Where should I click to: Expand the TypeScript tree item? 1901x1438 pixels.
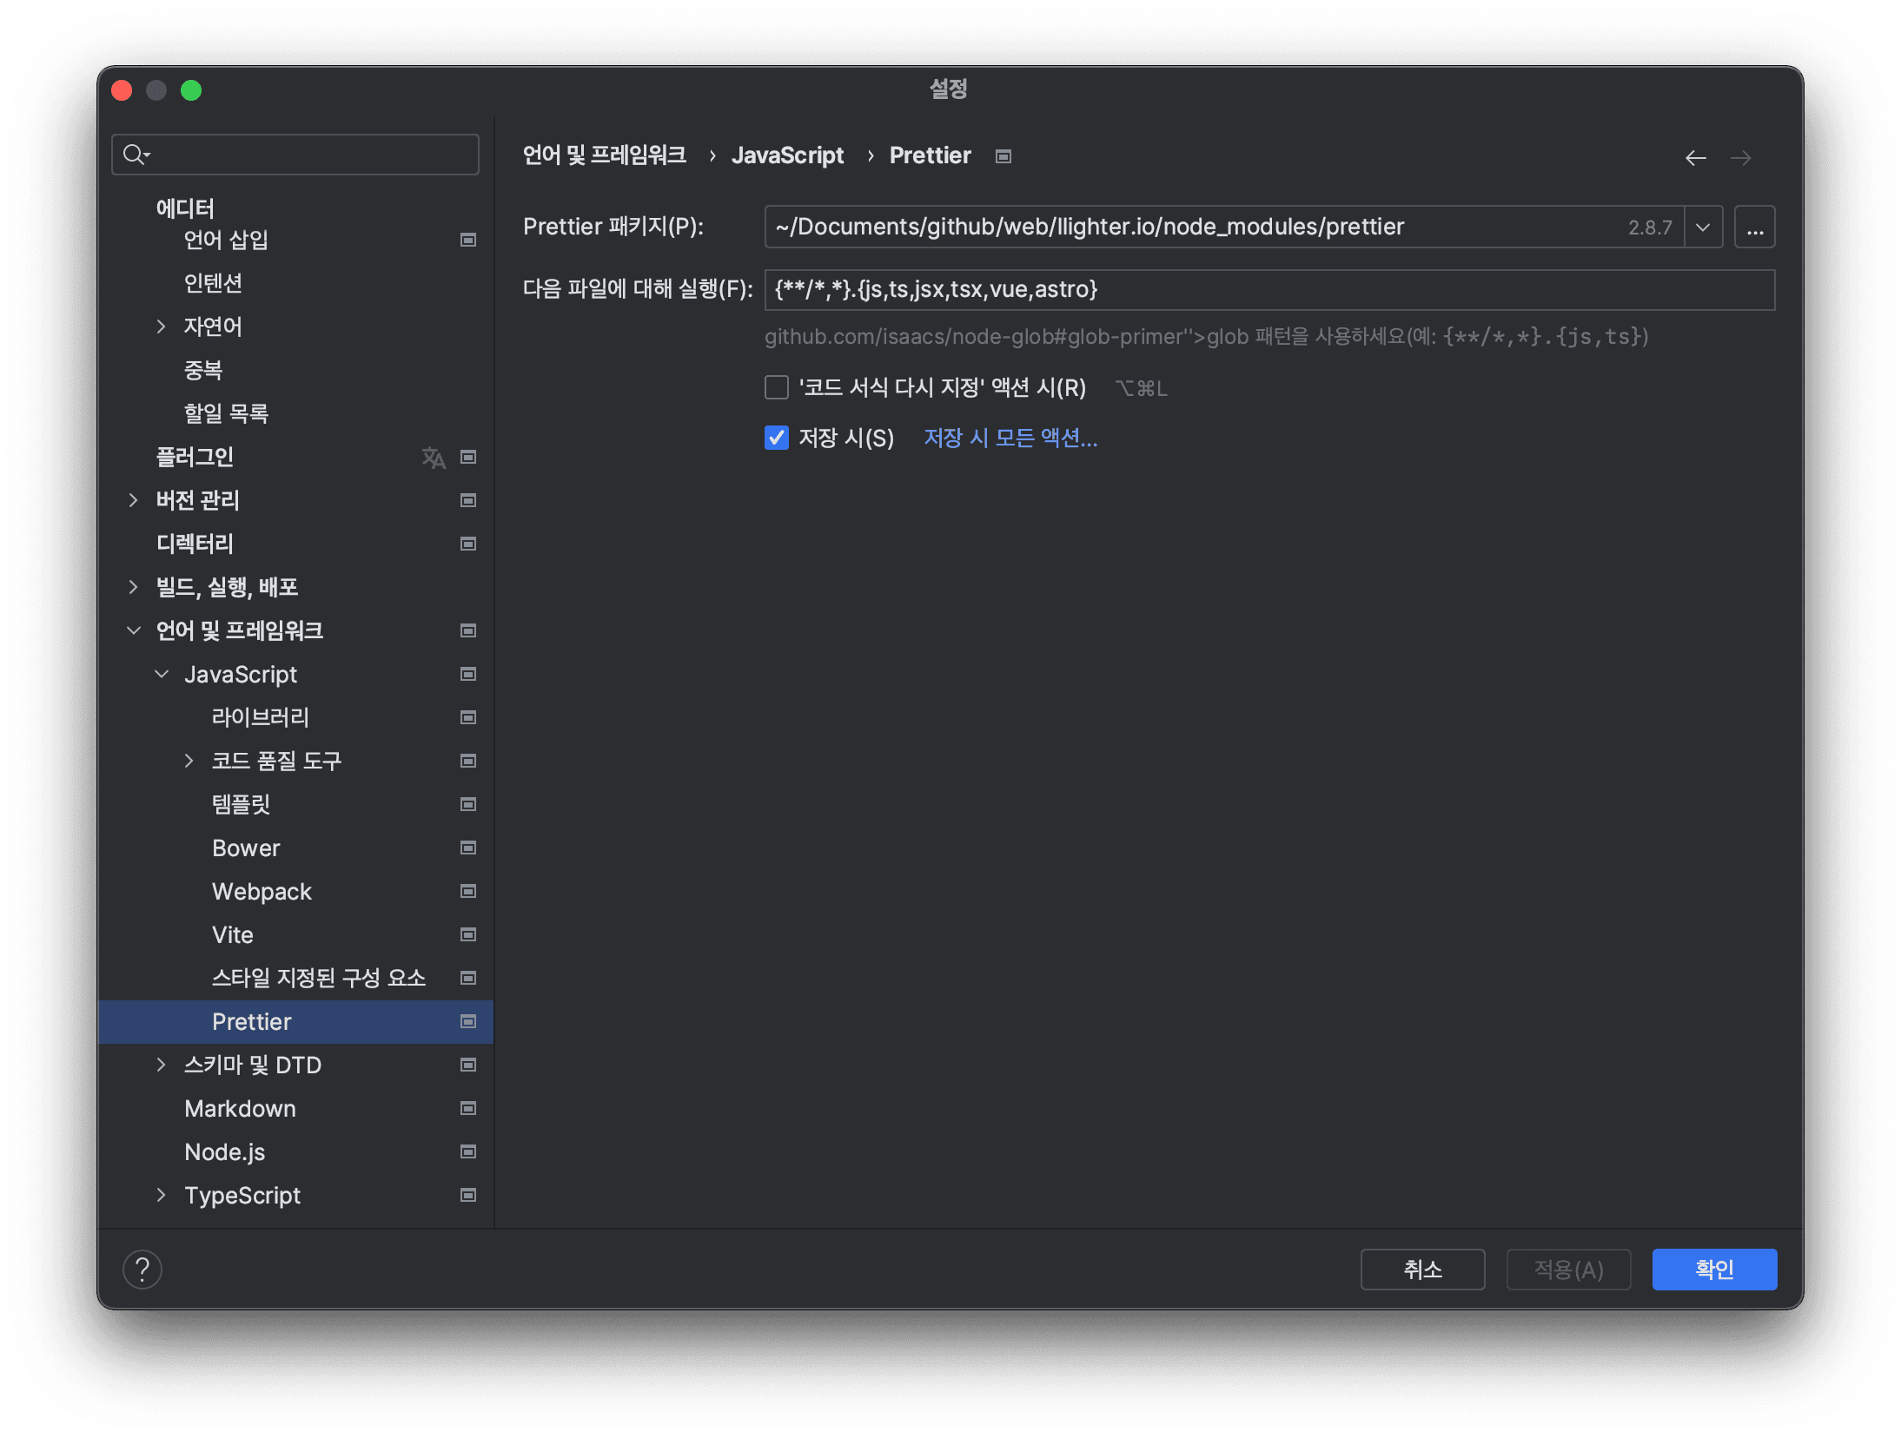tap(161, 1195)
